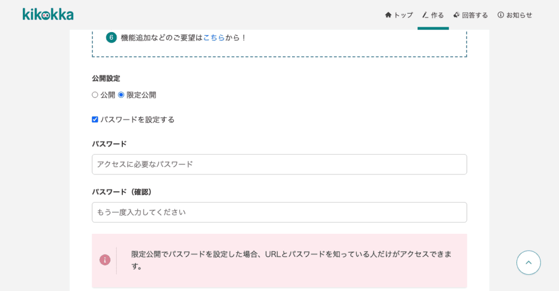Select the 公開 radio option
The height and width of the screenshot is (291, 559).
[95, 95]
